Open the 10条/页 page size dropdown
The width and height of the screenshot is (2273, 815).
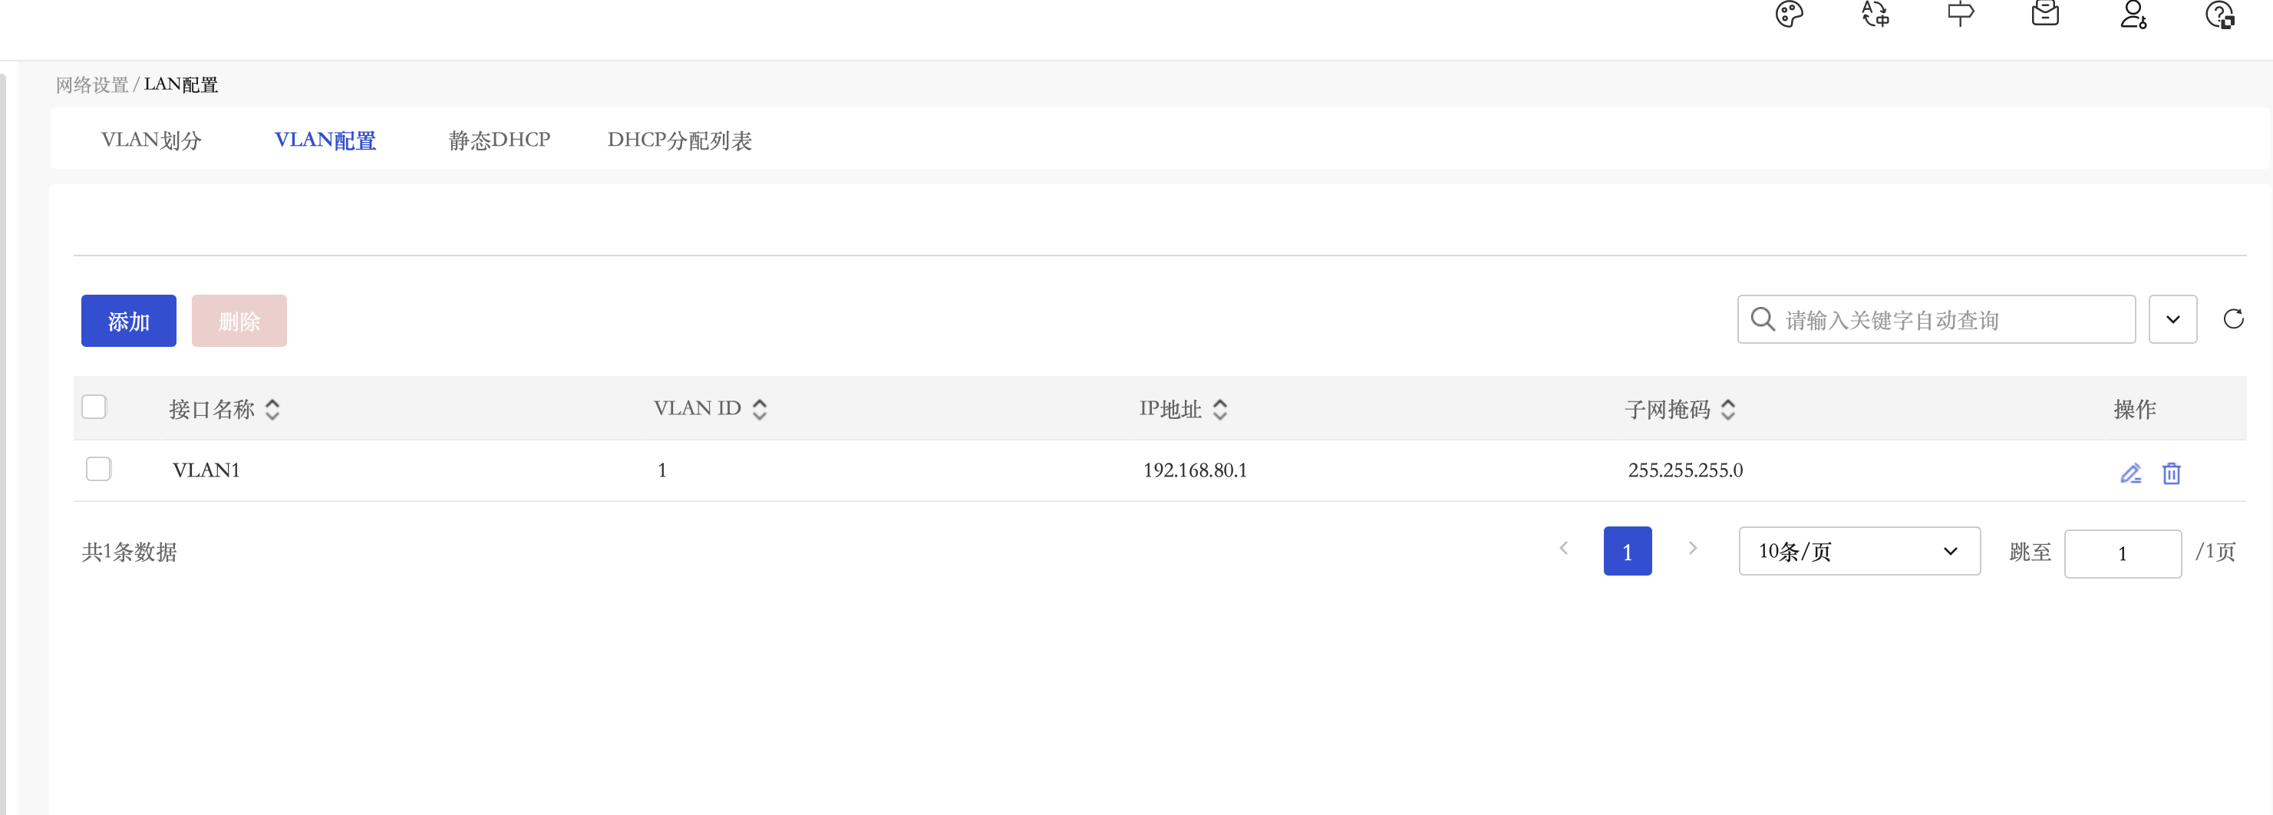[1859, 551]
